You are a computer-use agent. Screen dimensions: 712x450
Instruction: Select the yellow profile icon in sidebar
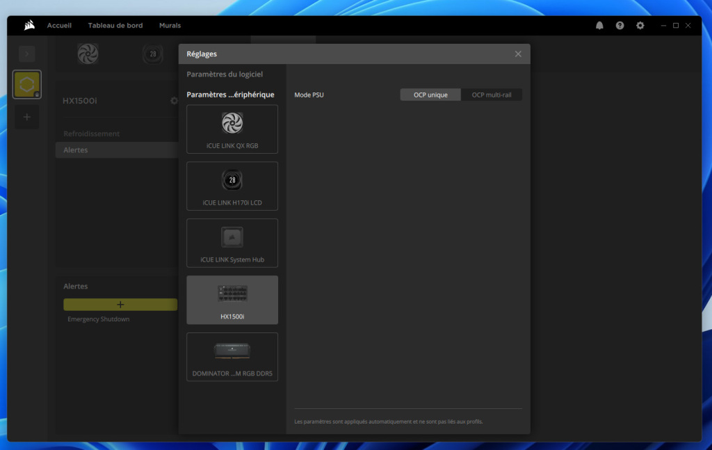pos(27,84)
